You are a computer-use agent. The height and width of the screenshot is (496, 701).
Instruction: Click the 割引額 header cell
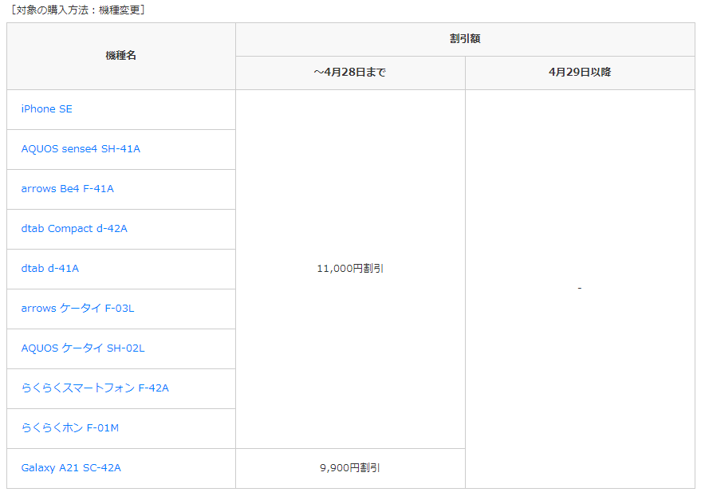pos(465,39)
